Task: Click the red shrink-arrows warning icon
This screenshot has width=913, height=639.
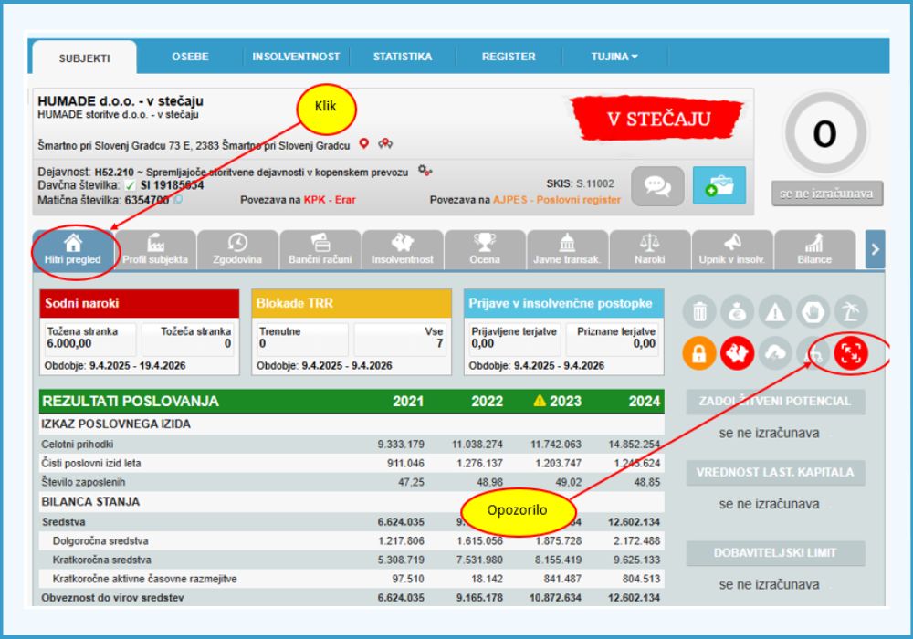Action: coord(851,355)
